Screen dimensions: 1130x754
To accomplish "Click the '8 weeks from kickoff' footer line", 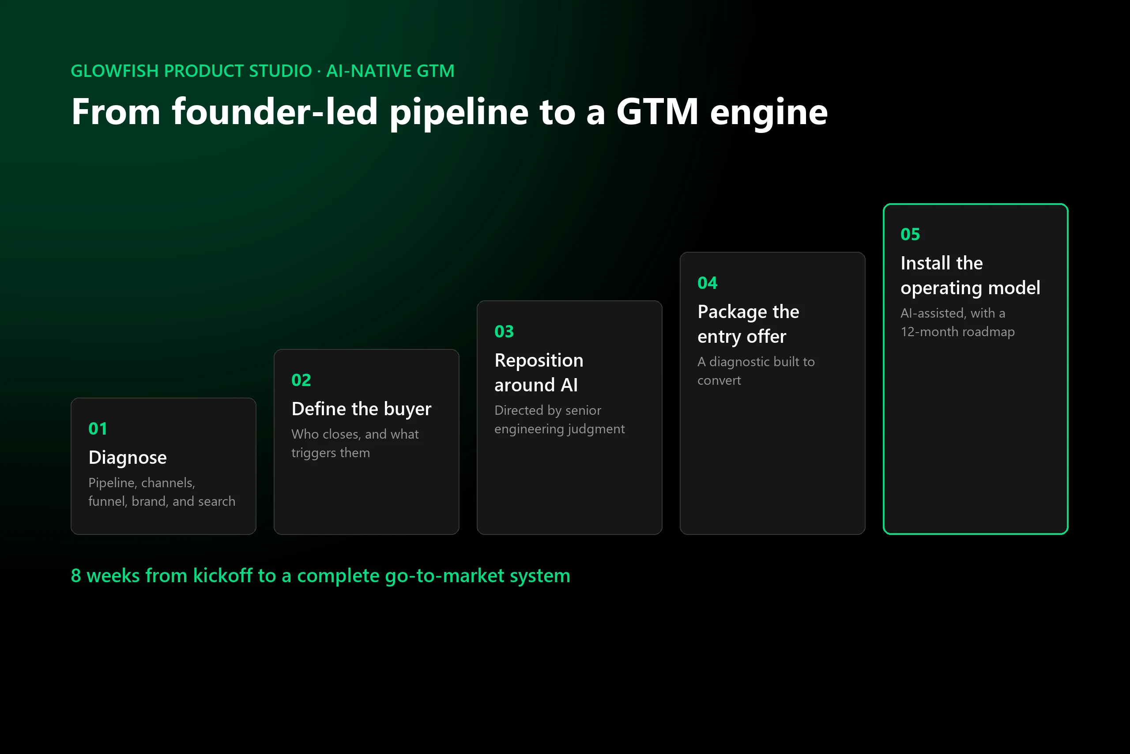I will (x=320, y=576).
